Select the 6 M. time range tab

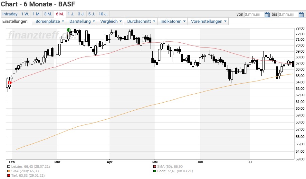coord(60,14)
